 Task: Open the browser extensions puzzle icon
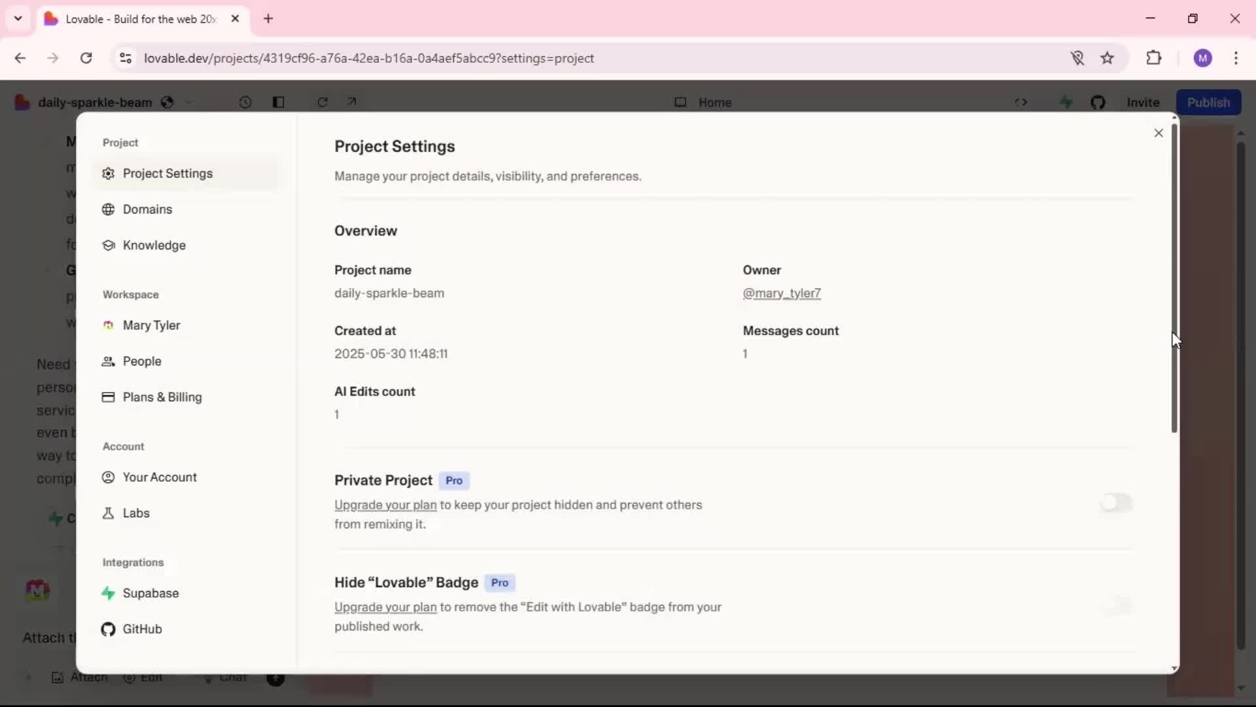click(x=1154, y=58)
